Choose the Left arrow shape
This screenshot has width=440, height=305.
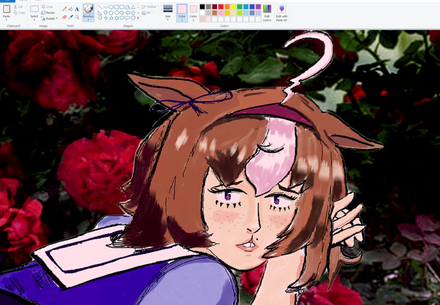128,13
